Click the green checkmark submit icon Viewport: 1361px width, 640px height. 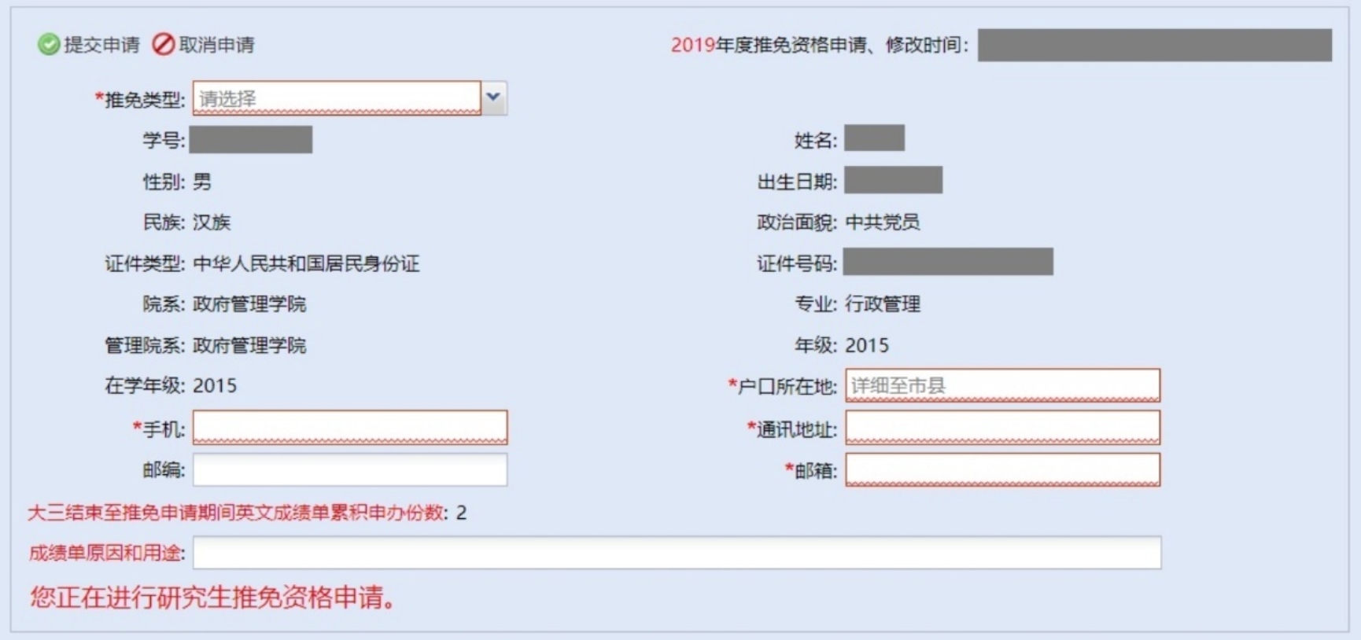pos(49,45)
